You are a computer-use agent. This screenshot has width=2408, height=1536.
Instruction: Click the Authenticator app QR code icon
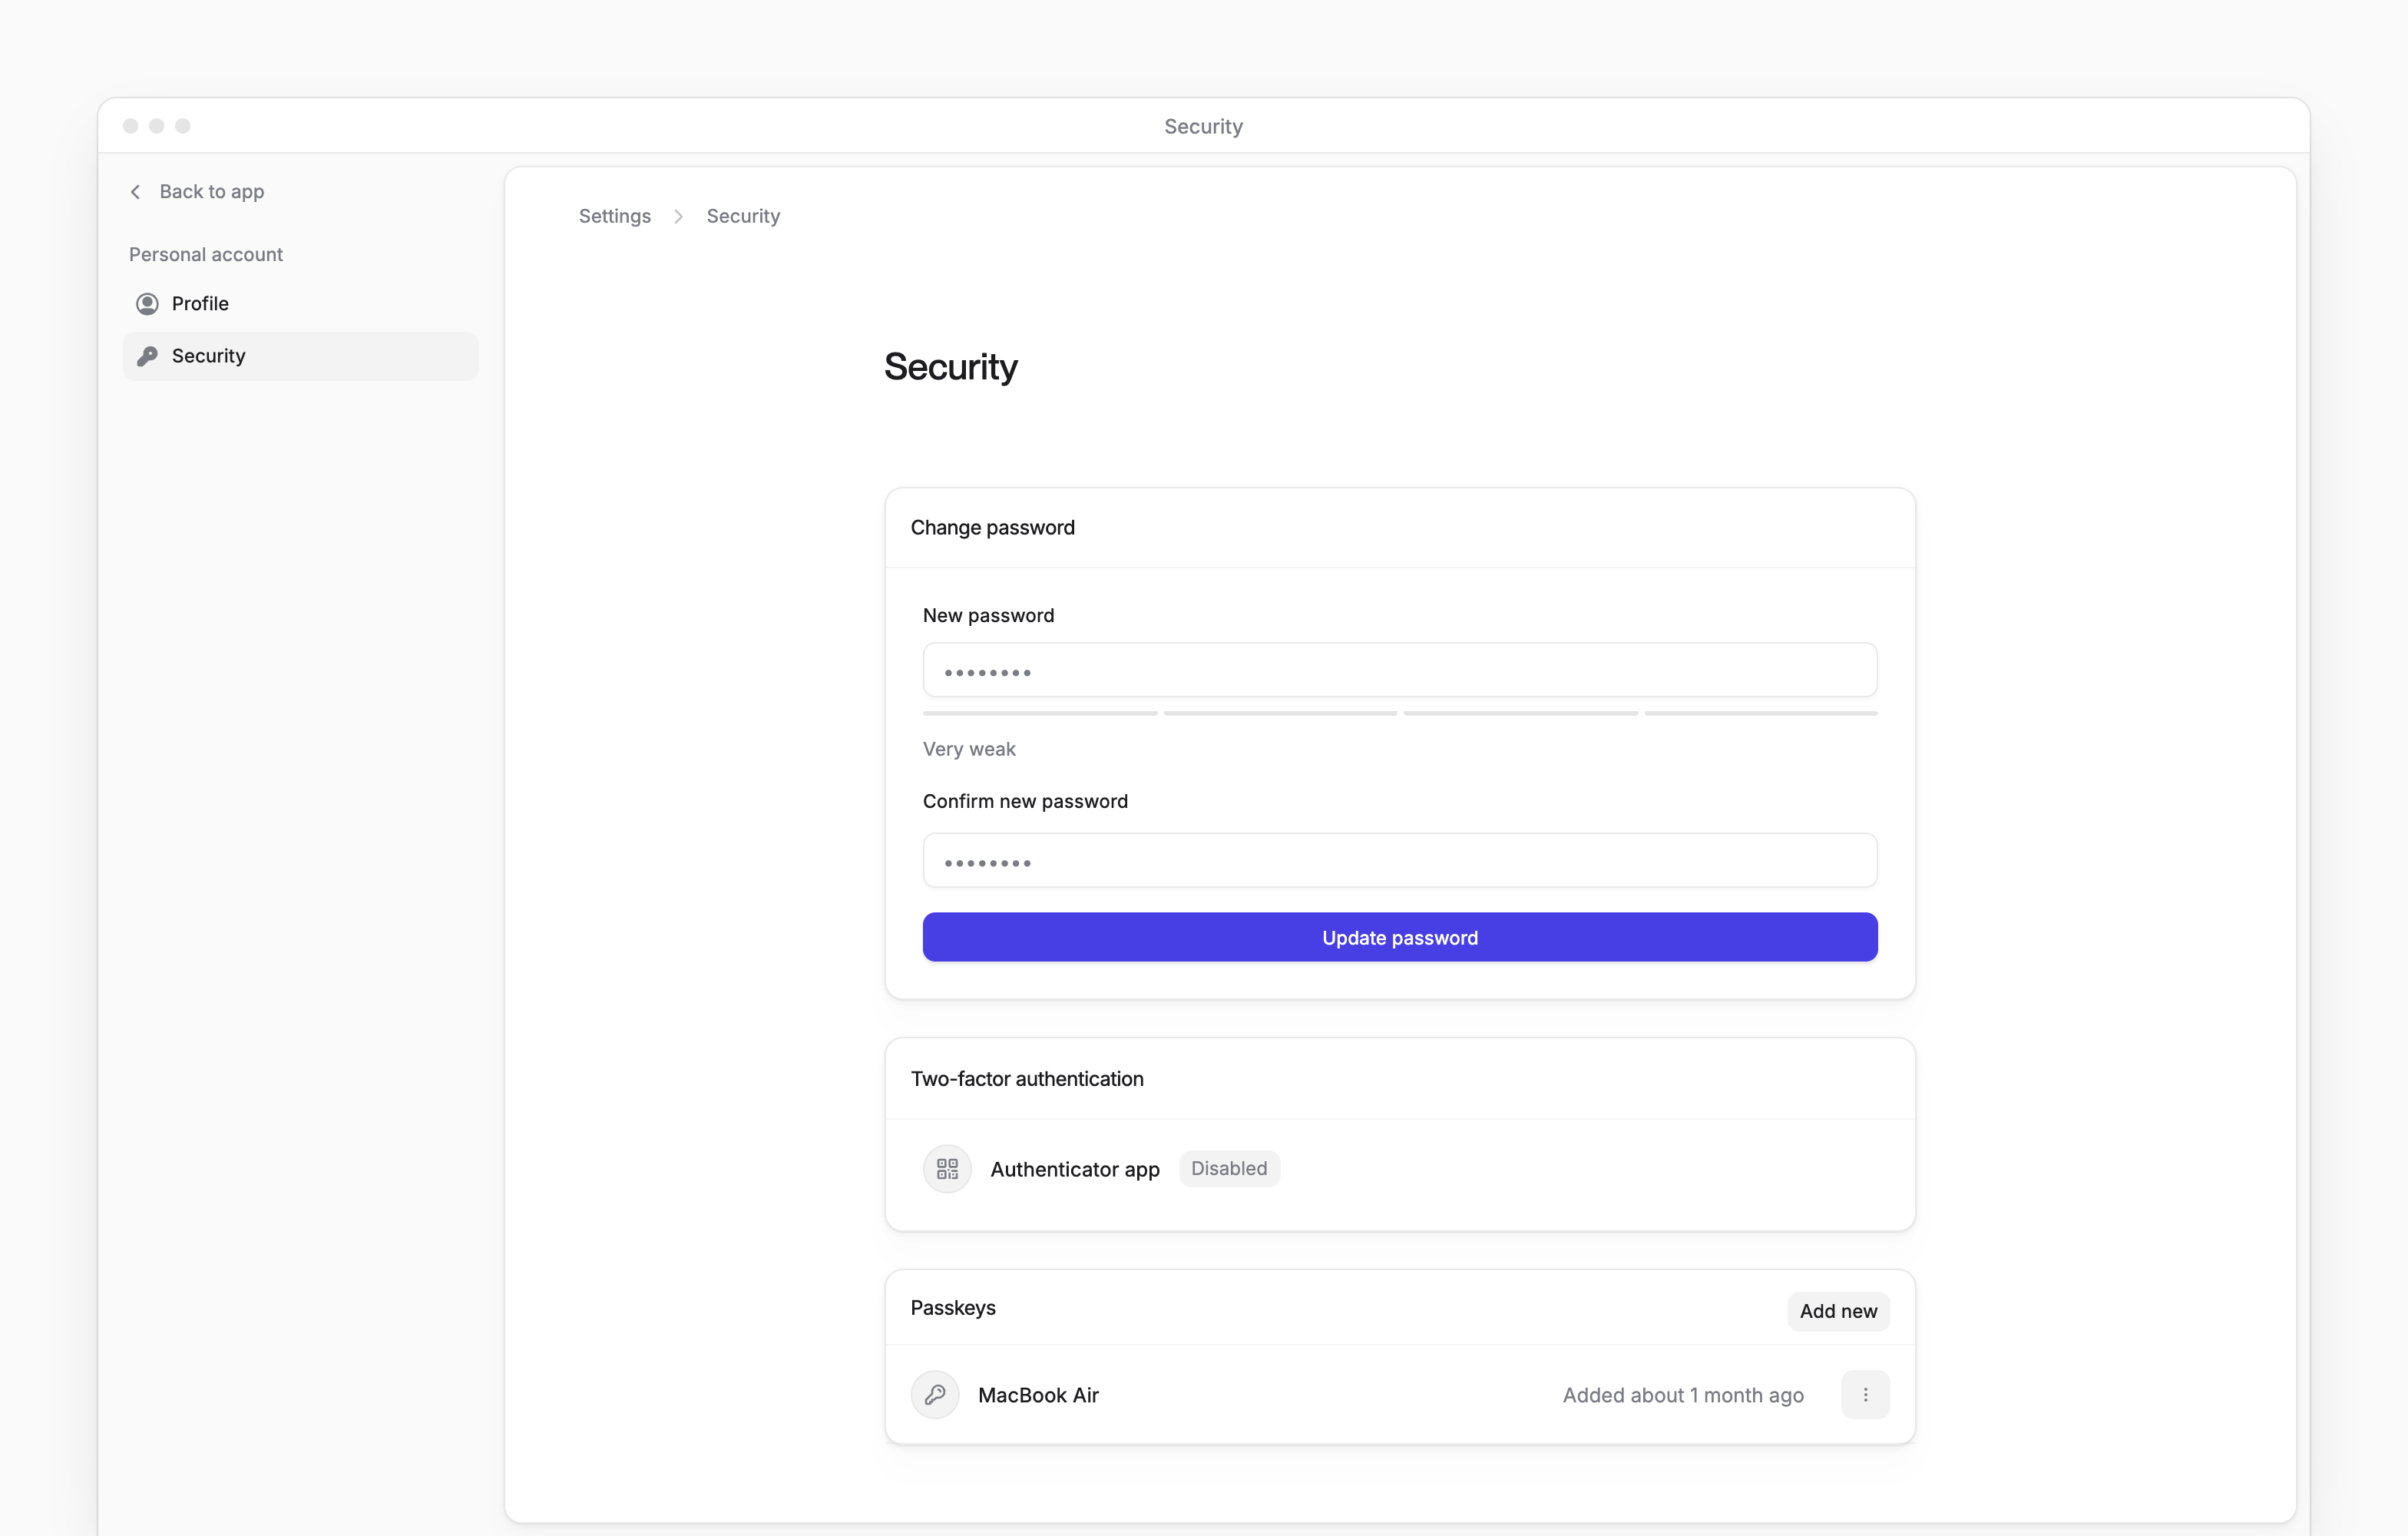[x=947, y=1169]
